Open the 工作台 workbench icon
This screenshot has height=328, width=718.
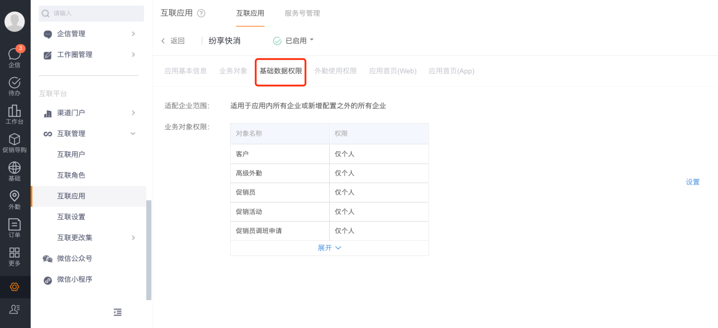point(15,110)
